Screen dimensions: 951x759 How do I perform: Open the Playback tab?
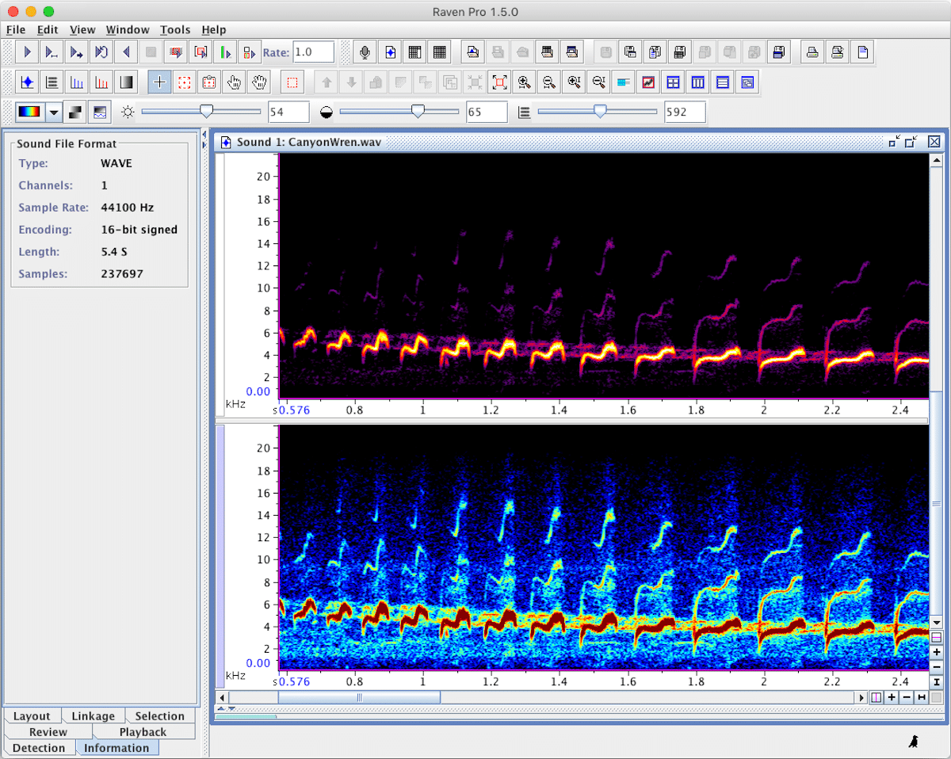pyautogui.click(x=143, y=732)
